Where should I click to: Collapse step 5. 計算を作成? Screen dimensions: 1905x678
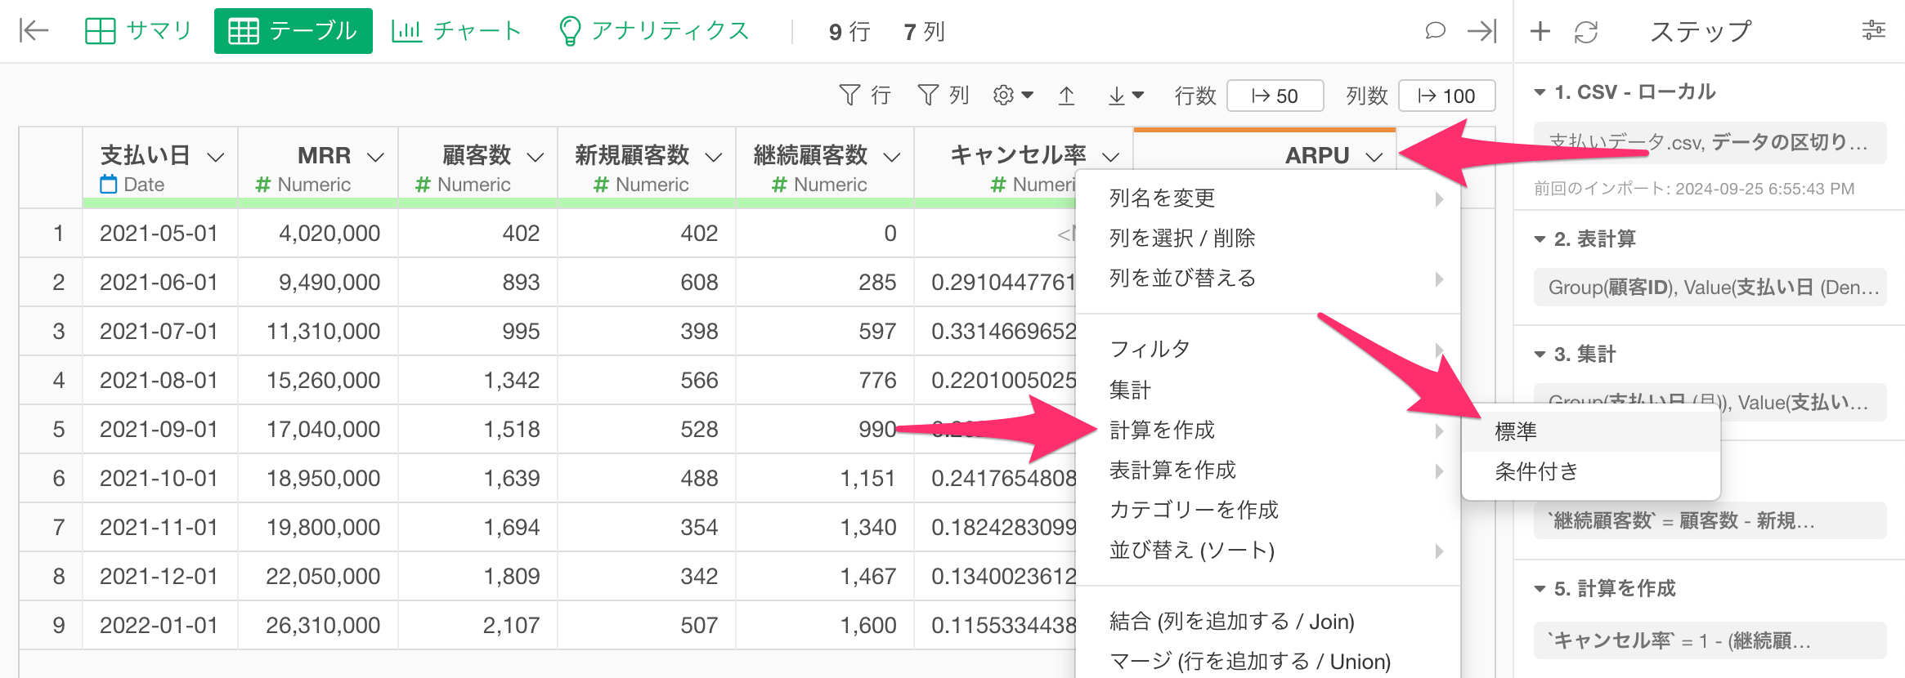coord(1540,589)
